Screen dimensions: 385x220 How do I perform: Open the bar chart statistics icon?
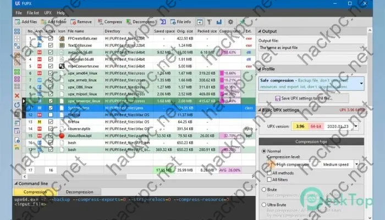click(x=219, y=22)
